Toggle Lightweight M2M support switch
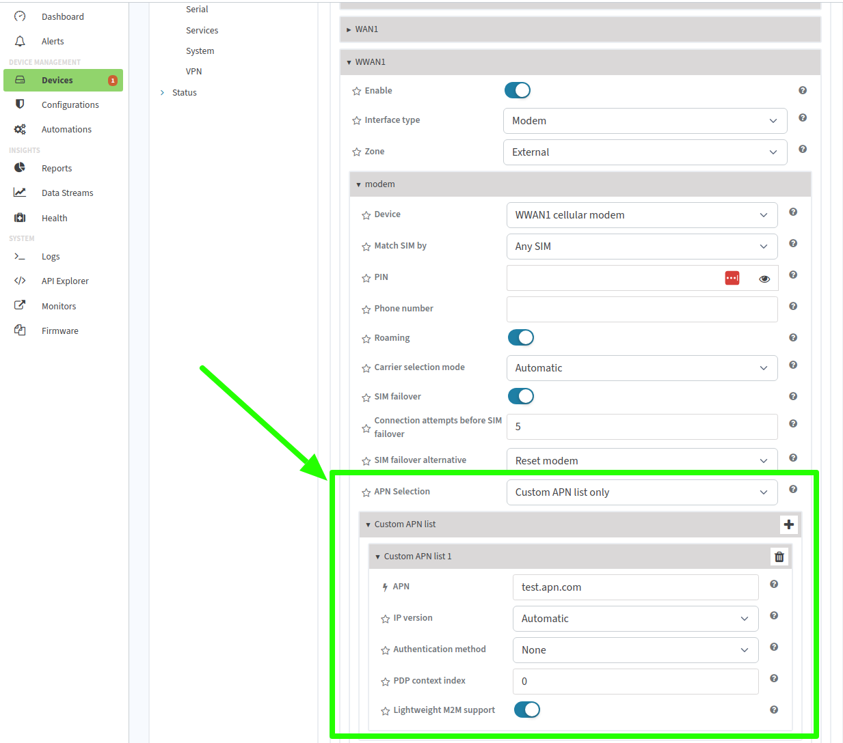843x743 pixels. pos(527,710)
